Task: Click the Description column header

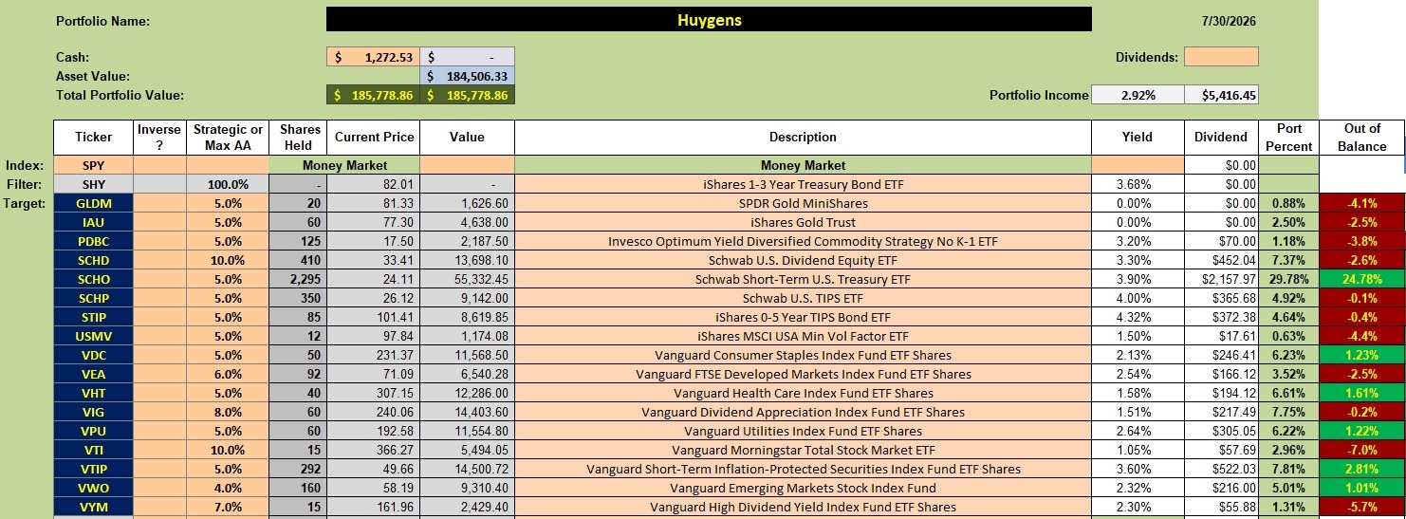Action: pyautogui.click(x=803, y=138)
